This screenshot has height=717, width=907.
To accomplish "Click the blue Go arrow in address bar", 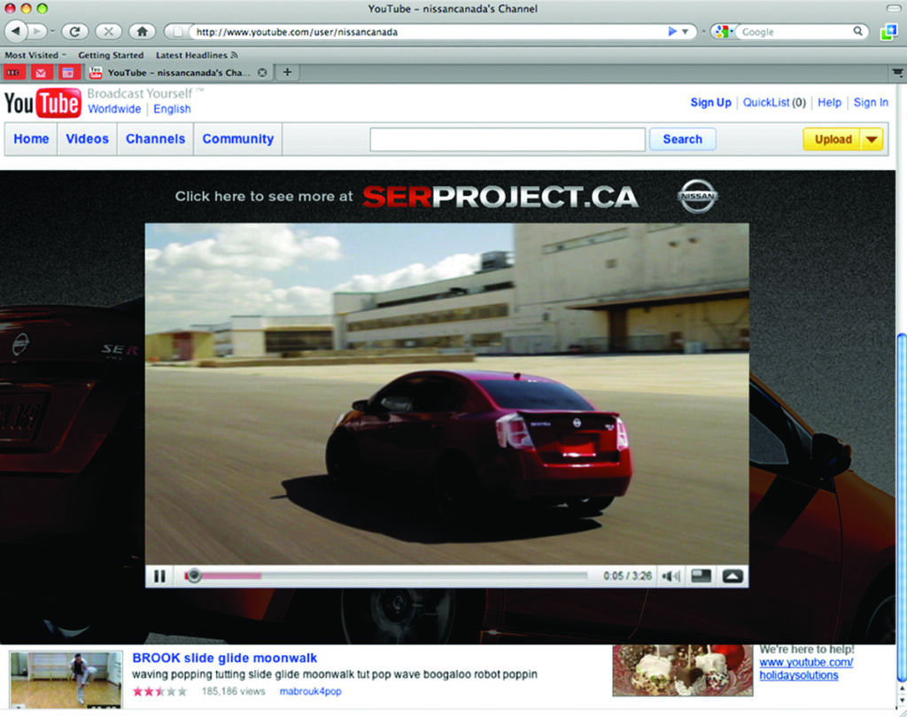I will pos(671,31).
